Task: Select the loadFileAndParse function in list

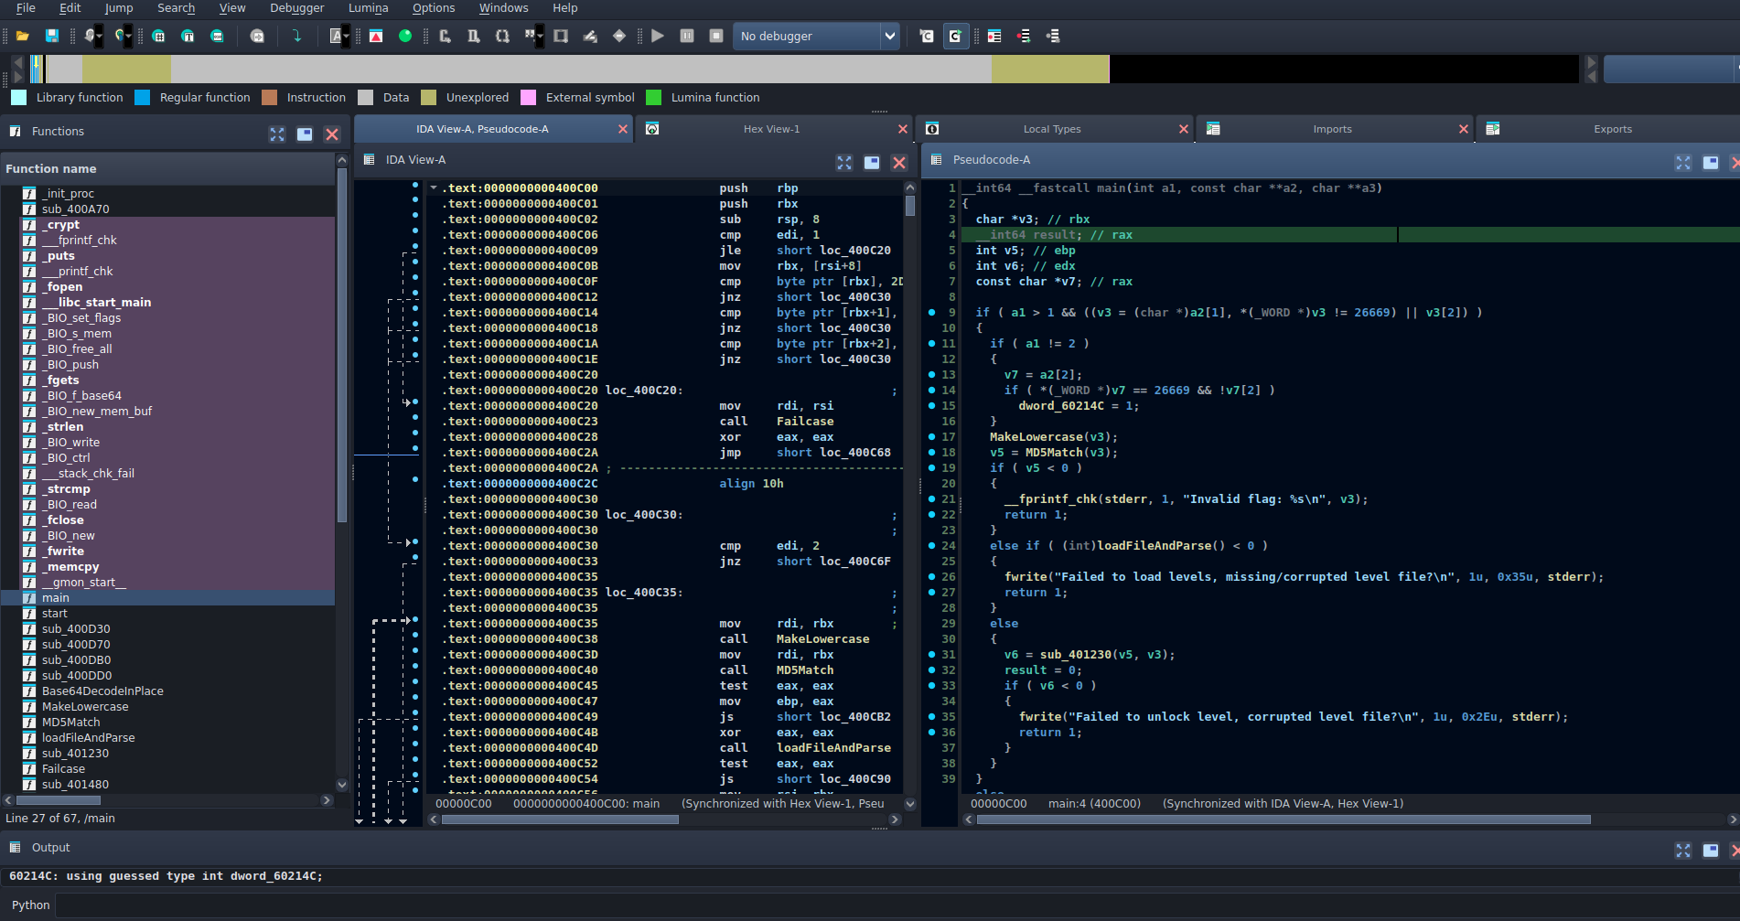Action: (x=88, y=737)
